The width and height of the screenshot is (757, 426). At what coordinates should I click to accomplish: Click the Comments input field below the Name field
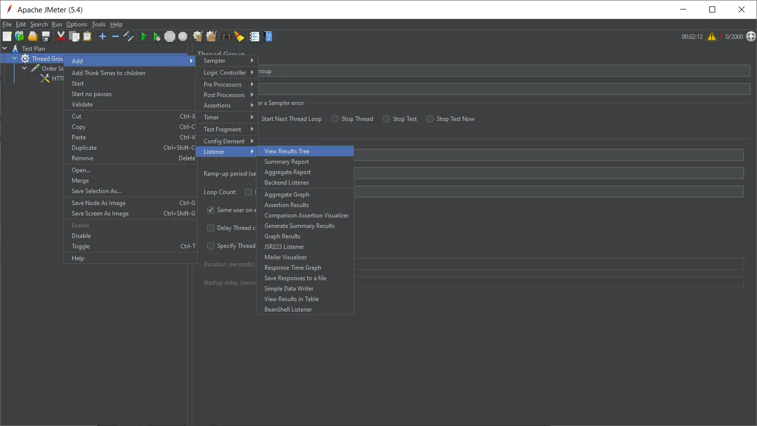pyautogui.click(x=504, y=89)
